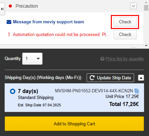Add item to Shopping Cart
Viewport: 149px width, 136px height.
tap(74, 124)
